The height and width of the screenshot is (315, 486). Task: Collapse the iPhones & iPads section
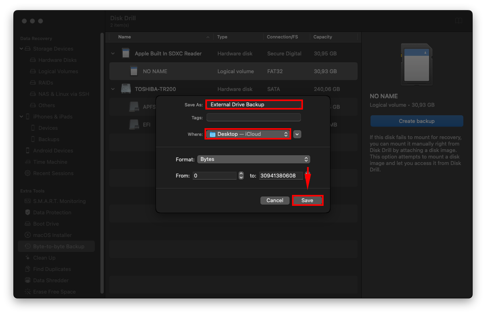pyautogui.click(x=21, y=116)
